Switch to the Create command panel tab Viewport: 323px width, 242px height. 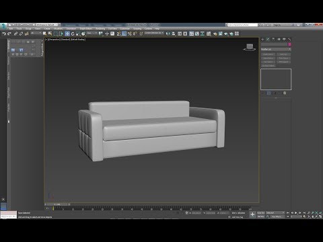pyautogui.click(x=262, y=39)
